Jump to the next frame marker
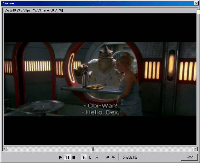This screenshot has width=200, height=163. pos(114,157)
